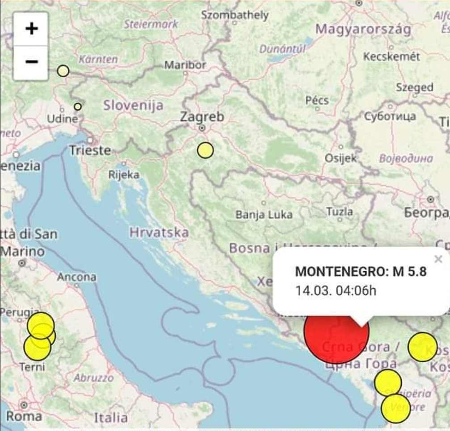The width and height of the screenshot is (450, 431).
Task: Click the Slovenija region label
Action: click(133, 105)
